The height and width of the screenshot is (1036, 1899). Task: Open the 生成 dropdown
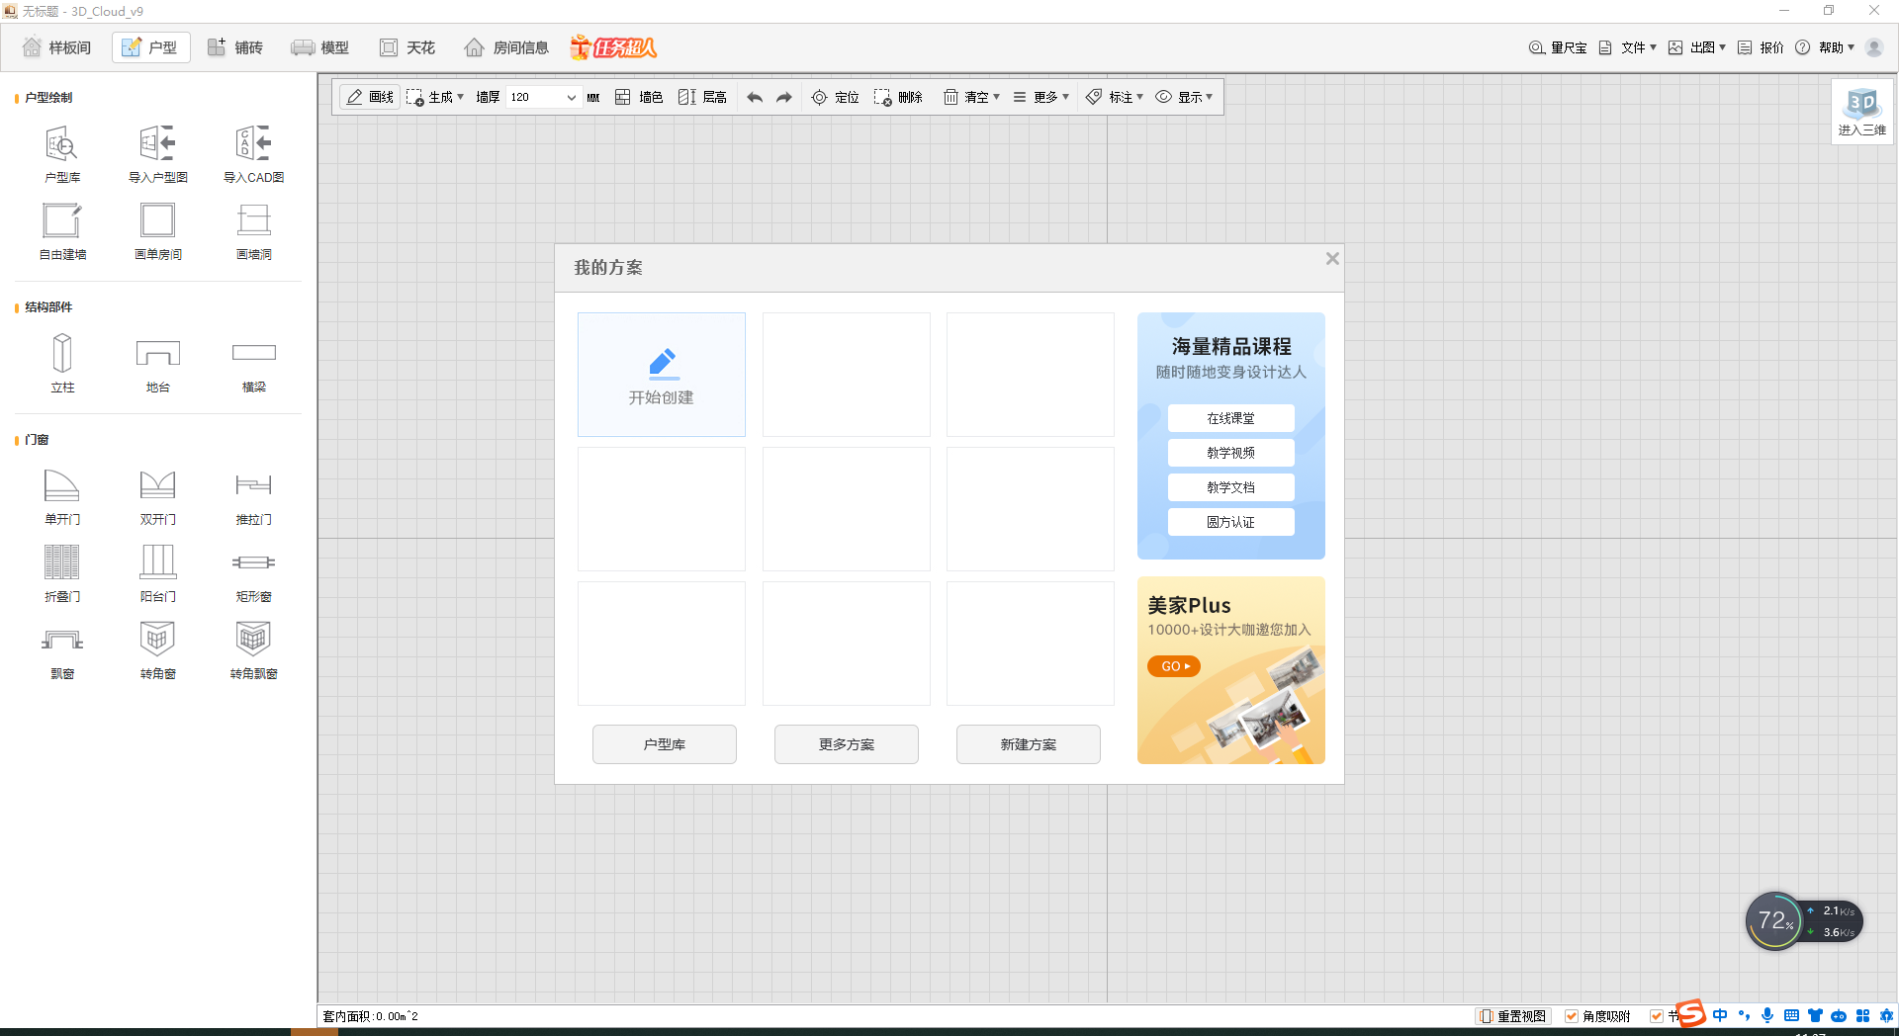point(435,97)
